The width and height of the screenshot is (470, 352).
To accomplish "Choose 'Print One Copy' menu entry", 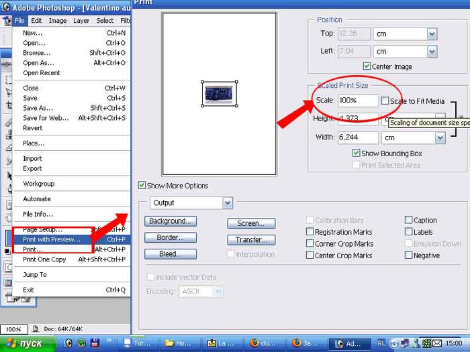I will click(72, 259).
